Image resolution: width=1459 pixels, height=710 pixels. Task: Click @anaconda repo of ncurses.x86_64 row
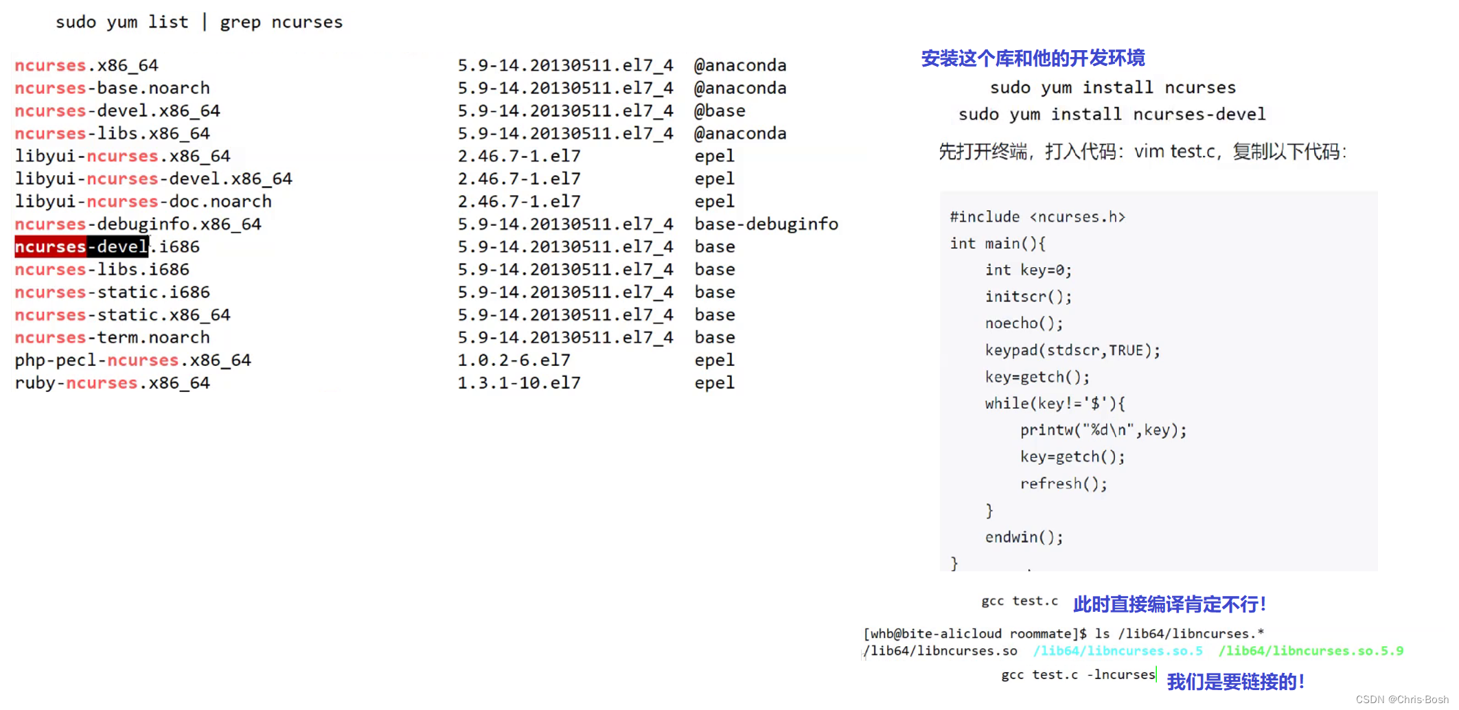pyautogui.click(x=740, y=65)
